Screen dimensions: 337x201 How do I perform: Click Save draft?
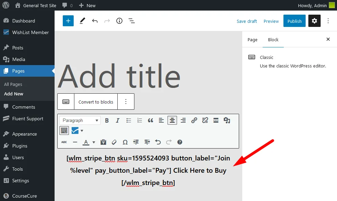click(247, 21)
